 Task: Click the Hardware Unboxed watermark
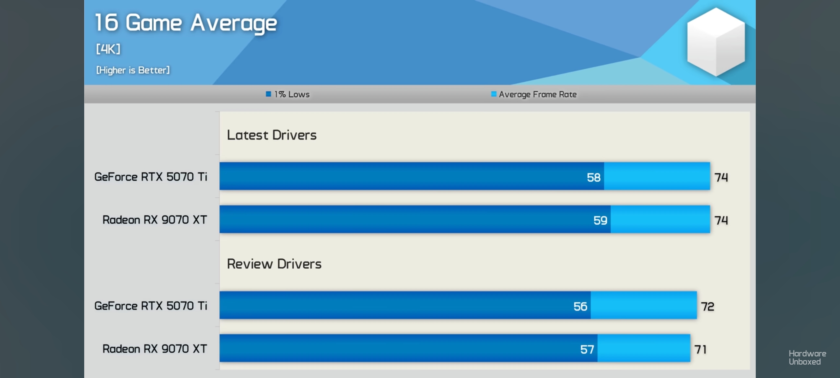(x=807, y=358)
